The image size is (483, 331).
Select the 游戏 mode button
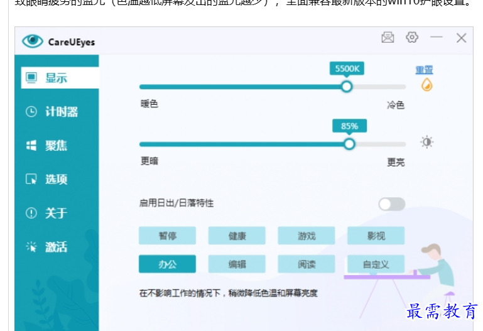point(307,236)
